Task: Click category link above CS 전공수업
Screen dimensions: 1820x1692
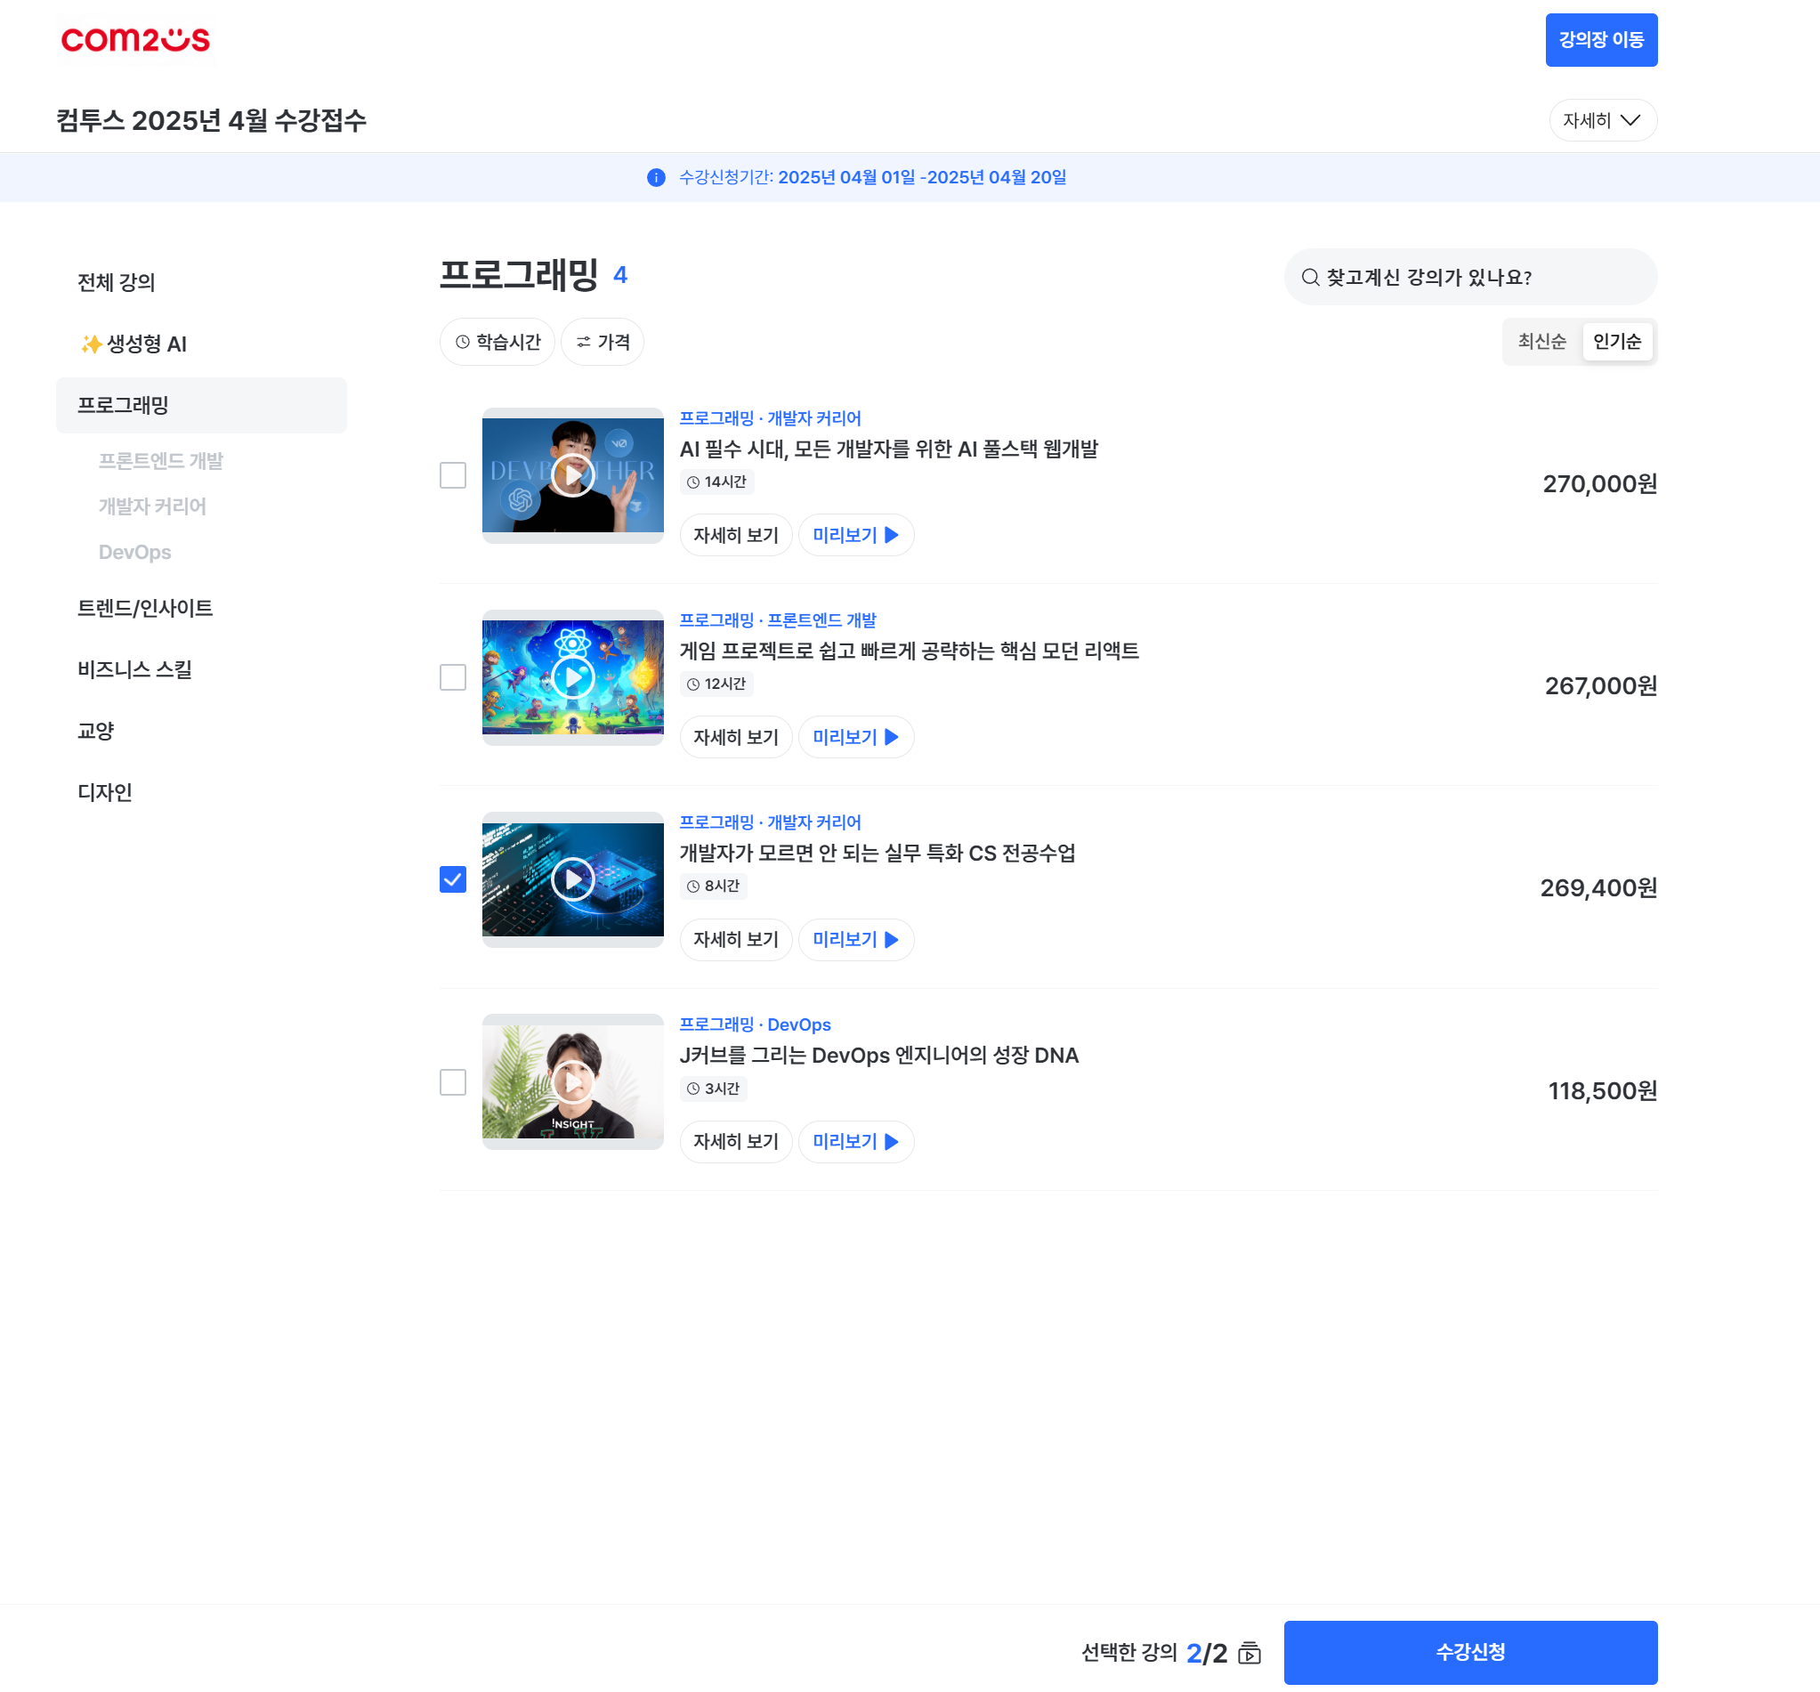Action: [770, 822]
